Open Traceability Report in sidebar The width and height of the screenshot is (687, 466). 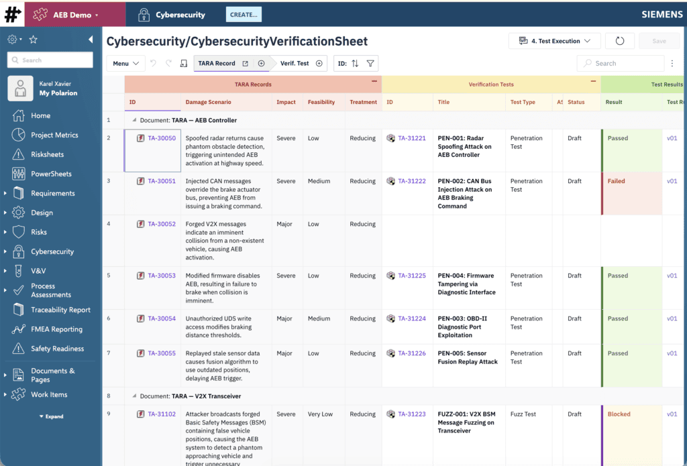(x=60, y=310)
